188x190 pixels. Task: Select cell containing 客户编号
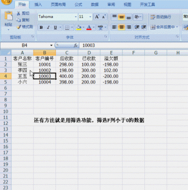tap(45, 58)
